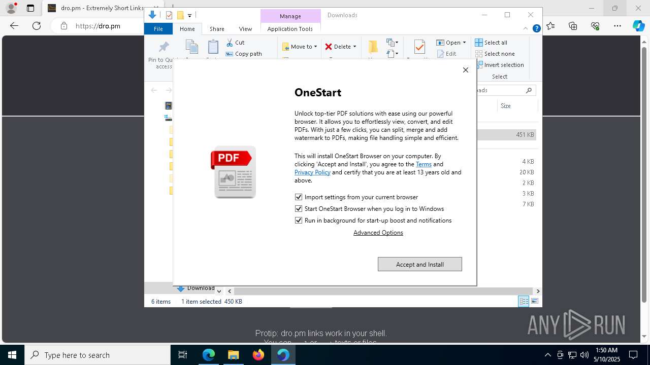Switch to the Share ribbon tab
The width and height of the screenshot is (650, 365).
217,29
